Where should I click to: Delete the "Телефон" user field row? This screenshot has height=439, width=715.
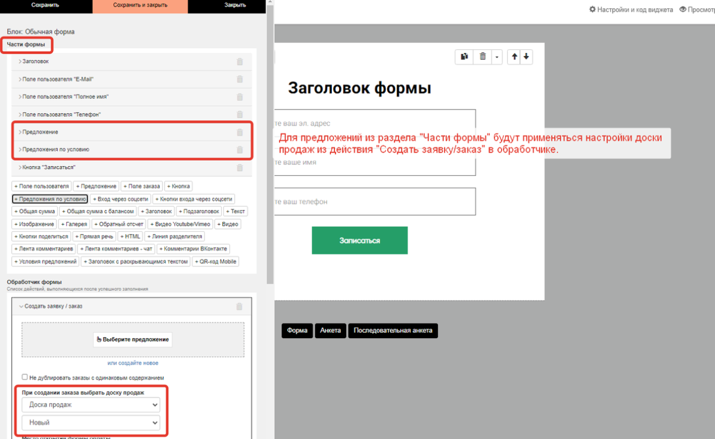pyautogui.click(x=240, y=114)
